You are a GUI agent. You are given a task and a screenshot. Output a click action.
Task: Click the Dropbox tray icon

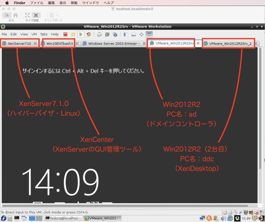[237, 218]
